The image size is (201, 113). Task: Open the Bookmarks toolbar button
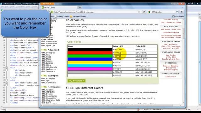pos(178,17)
